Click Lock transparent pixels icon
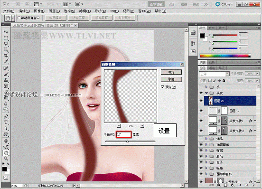The width and height of the screenshot is (262, 189). (210, 81)
